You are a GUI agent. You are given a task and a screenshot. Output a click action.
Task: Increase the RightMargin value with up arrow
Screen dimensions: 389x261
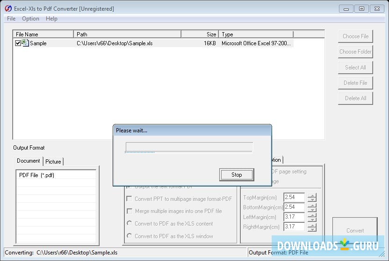pyautogui.click(x=312, y=225)
